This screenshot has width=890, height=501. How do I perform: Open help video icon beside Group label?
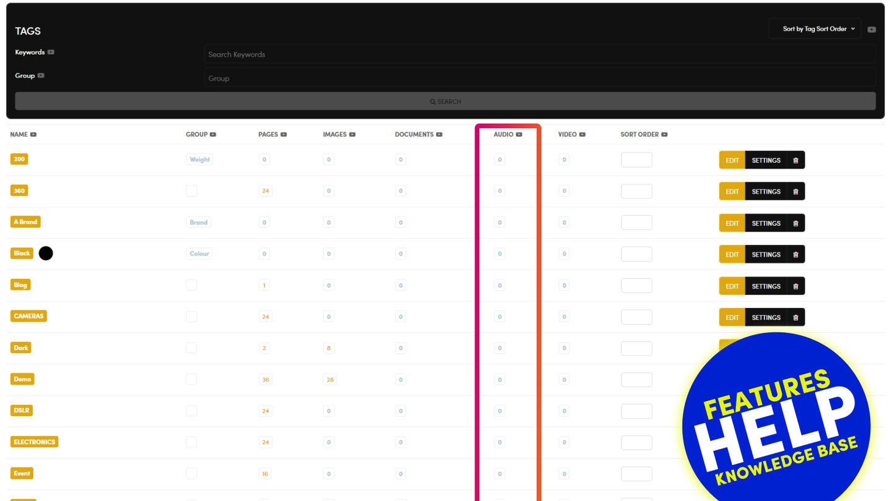(41, 75)
